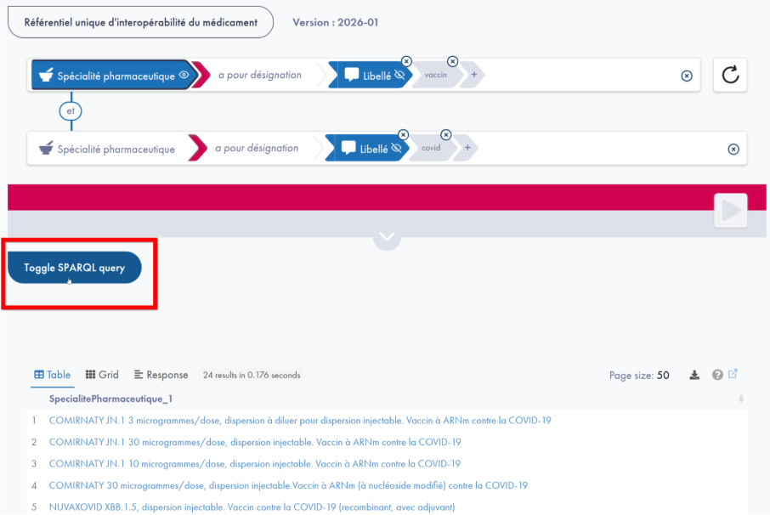Screen dimensions: 770x515
Task: Run the query with the play button
Action: [729, 211]
